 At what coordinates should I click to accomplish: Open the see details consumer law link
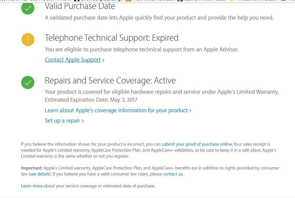click(x=40, y=174)
